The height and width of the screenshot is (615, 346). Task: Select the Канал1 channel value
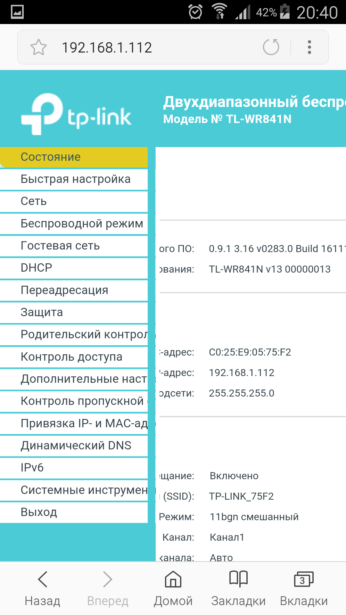pyautogui.click(x=227, y=537)
